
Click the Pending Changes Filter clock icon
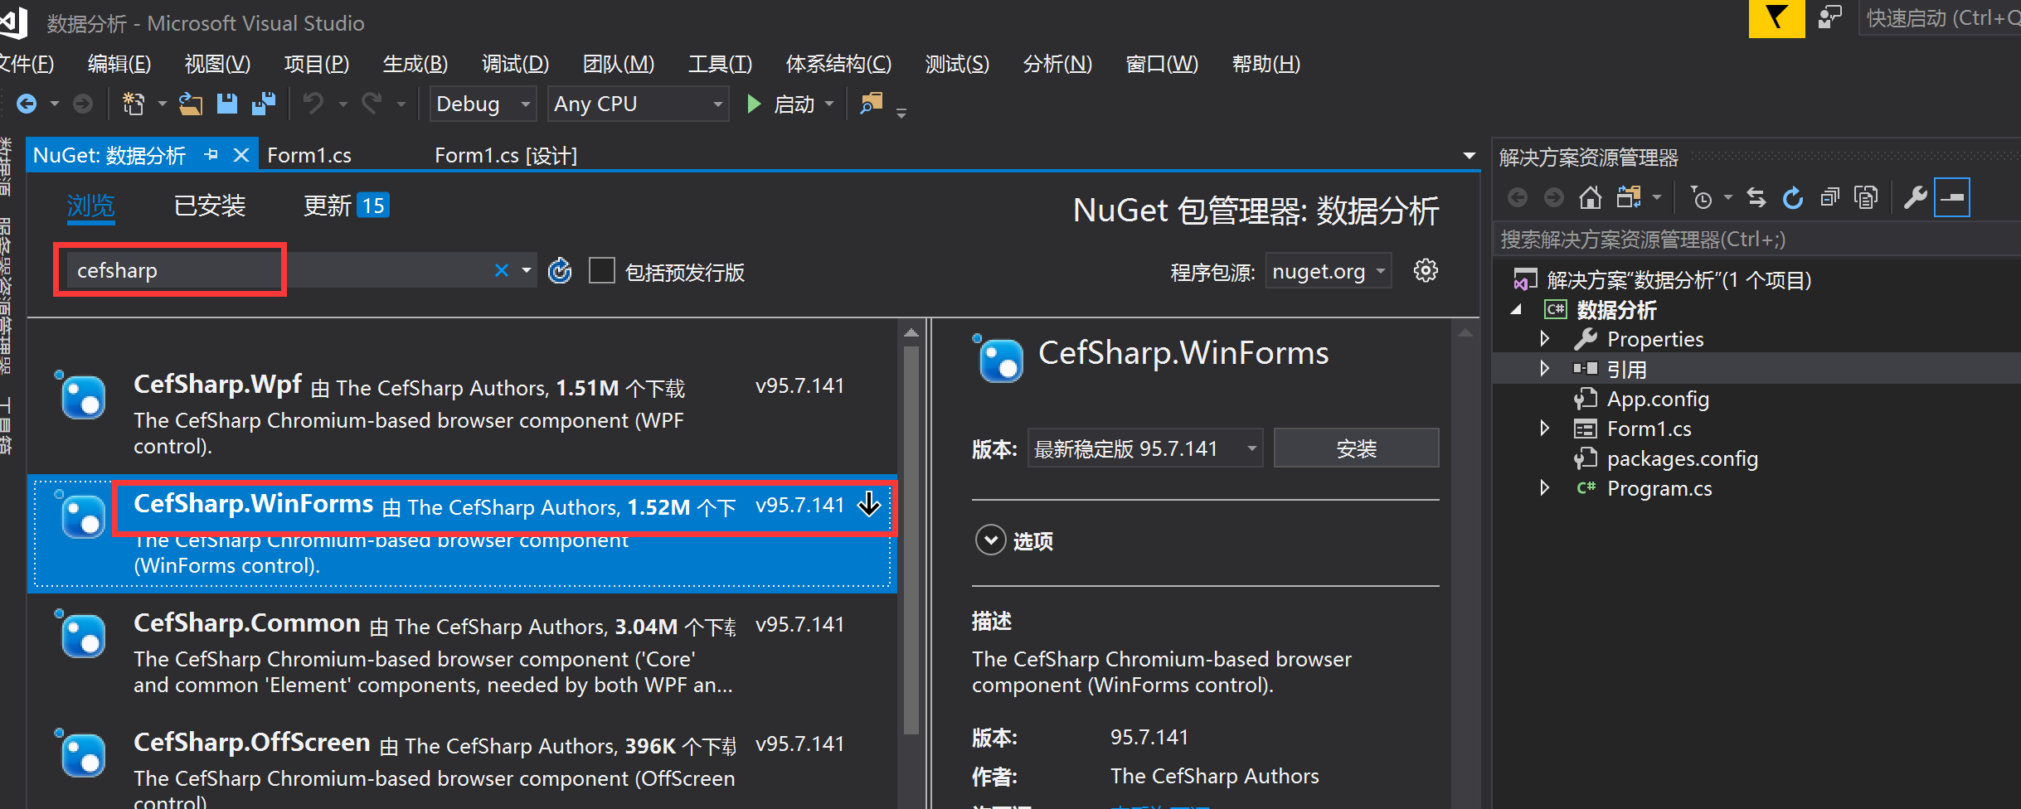coord(1700,198)
